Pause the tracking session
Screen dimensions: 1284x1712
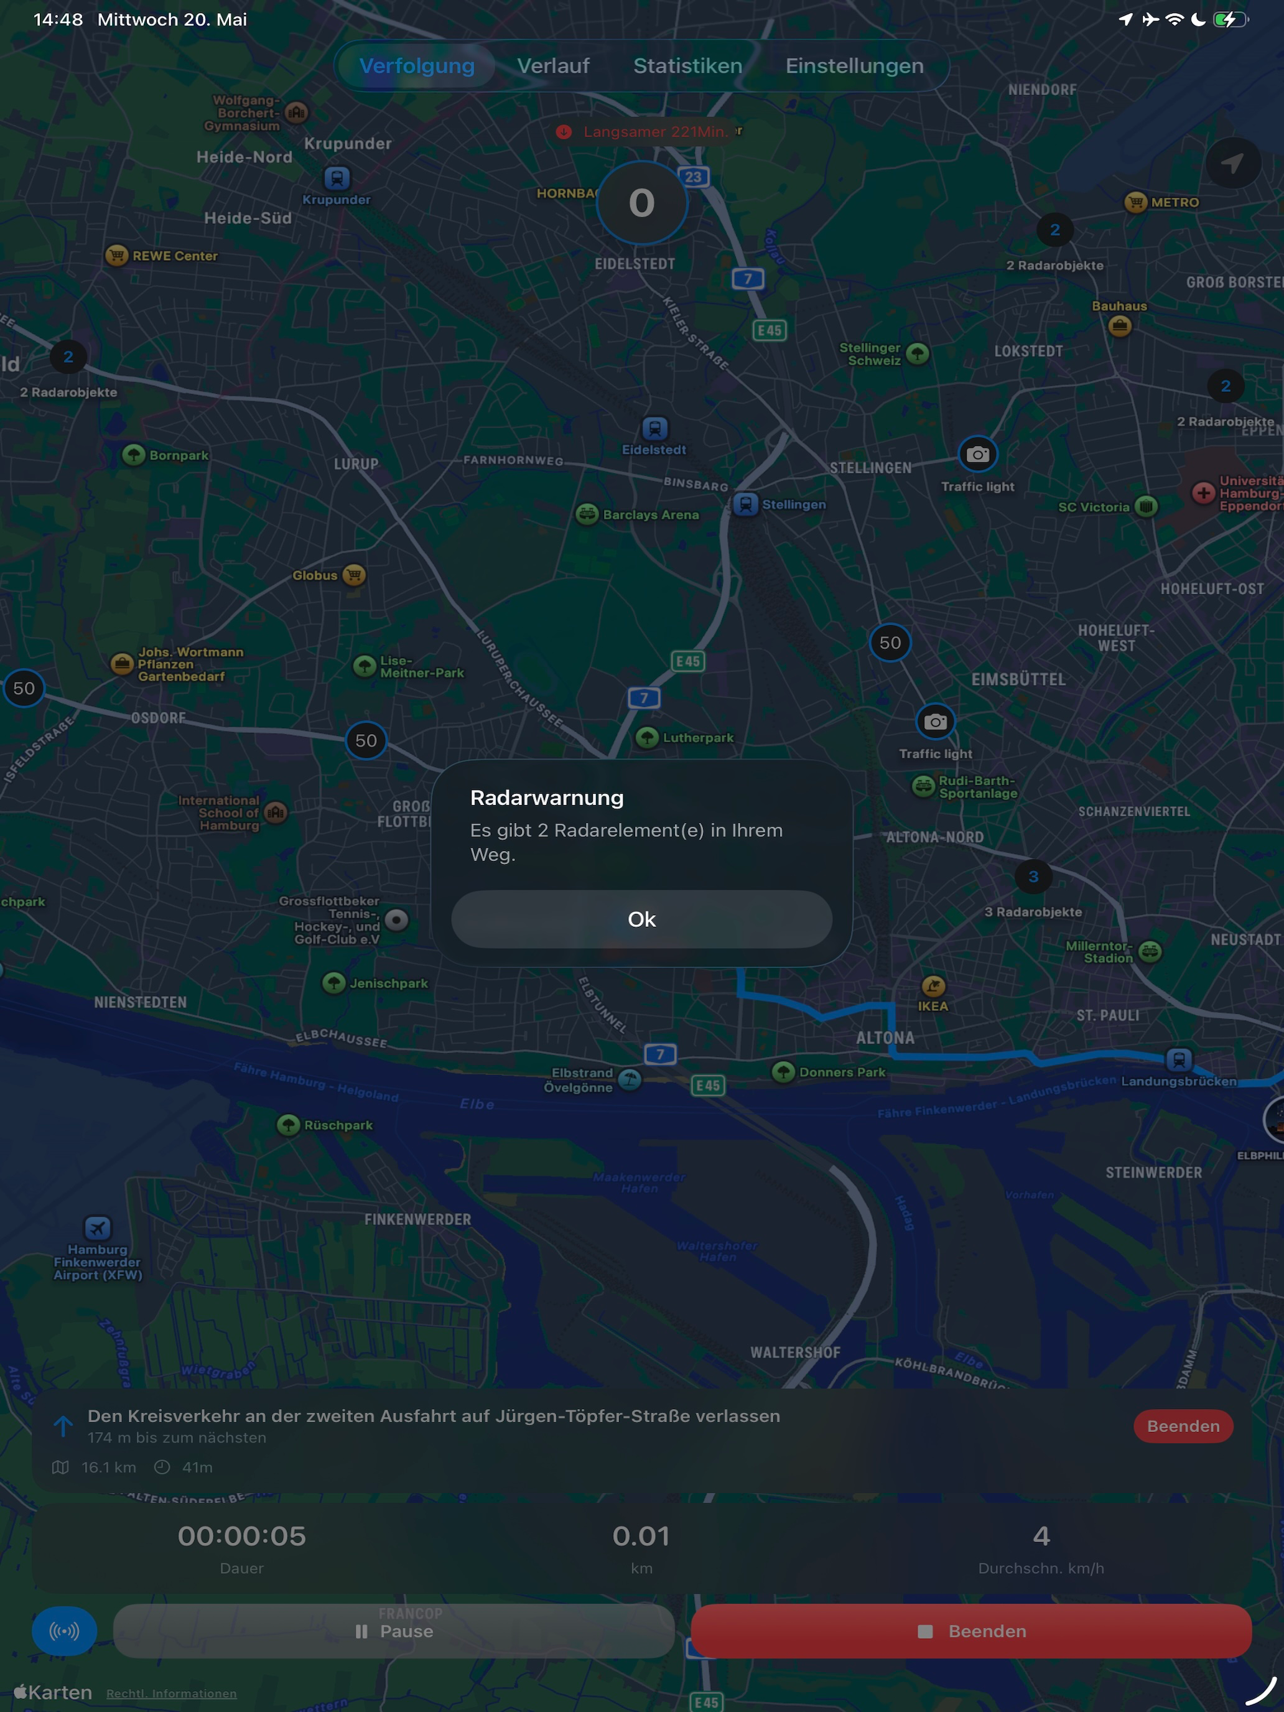[394, 1631]
